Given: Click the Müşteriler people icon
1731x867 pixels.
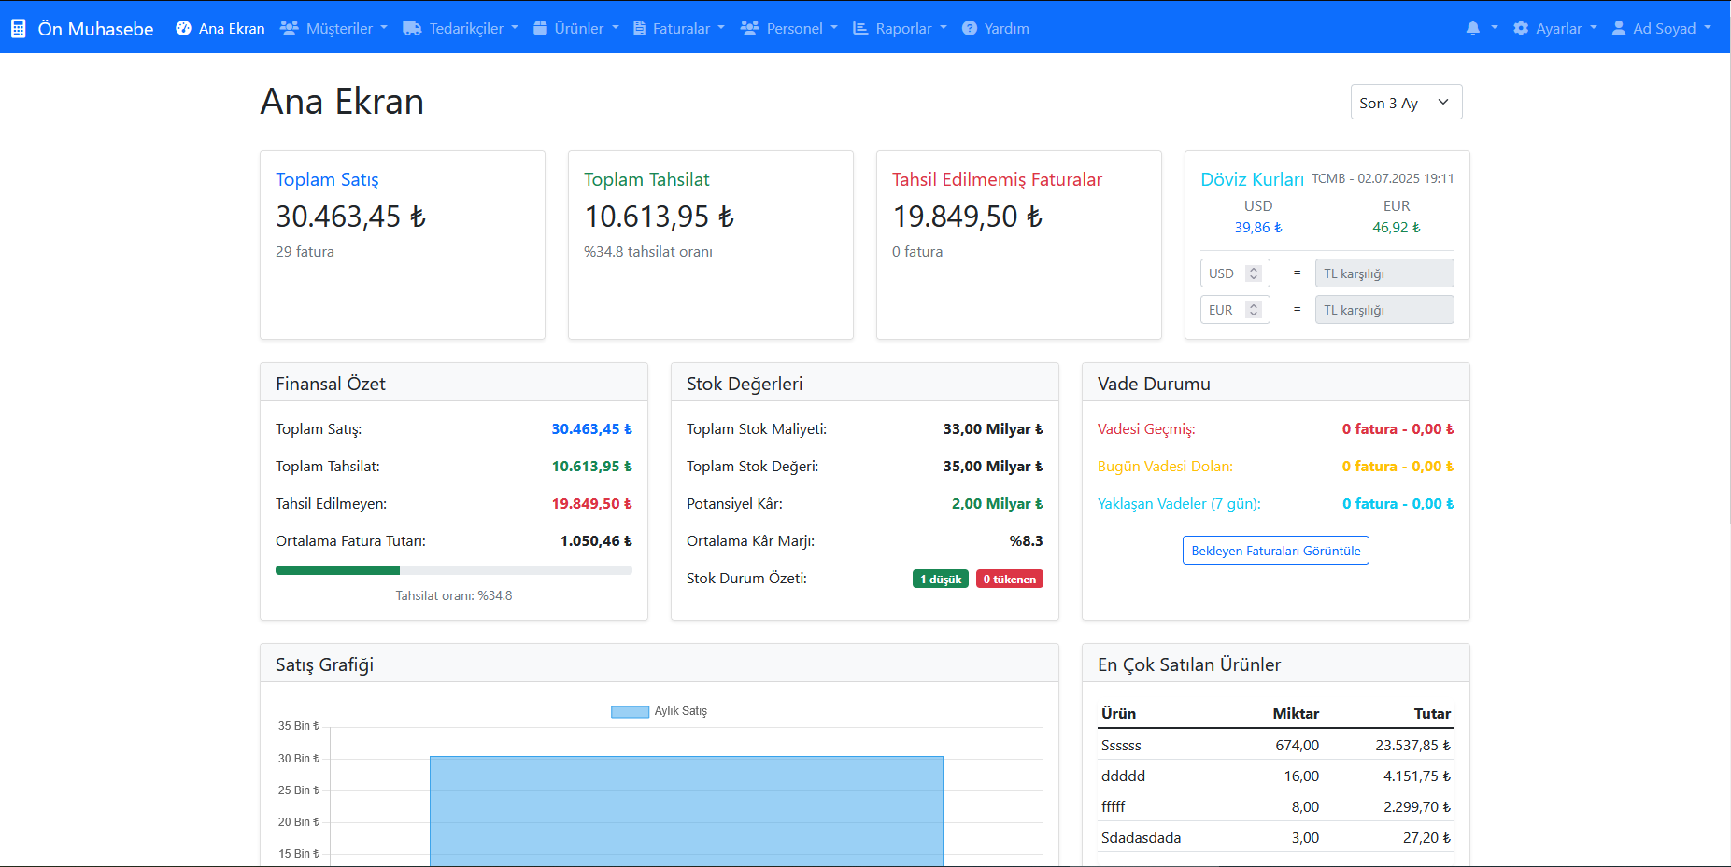Looking at the screenshot, I should coord(290,28).
